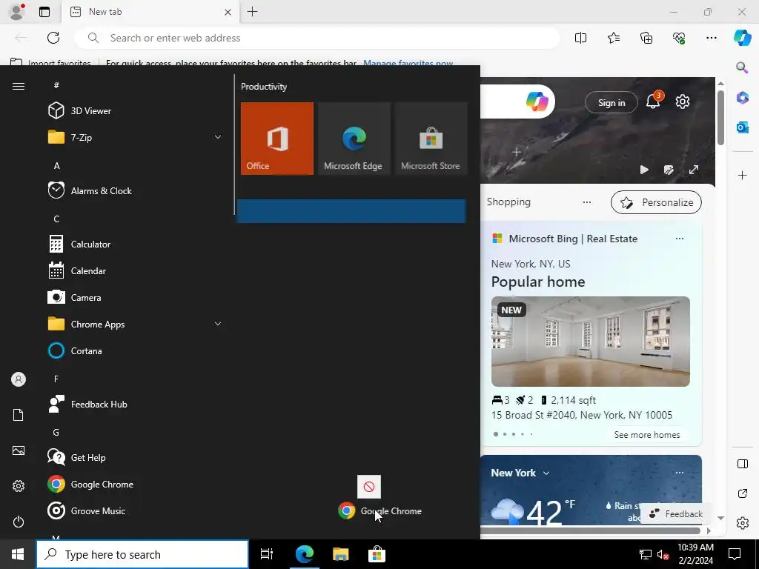
Task: Open Feedback Hub app
Action: 136,404
